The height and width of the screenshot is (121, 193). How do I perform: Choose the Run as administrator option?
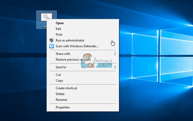(x=70, y=40)
